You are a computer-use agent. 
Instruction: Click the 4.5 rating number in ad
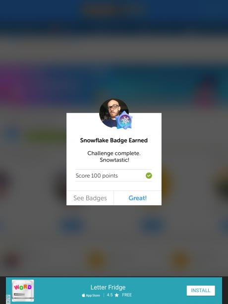pyautogui.click(x=110, y=295)
